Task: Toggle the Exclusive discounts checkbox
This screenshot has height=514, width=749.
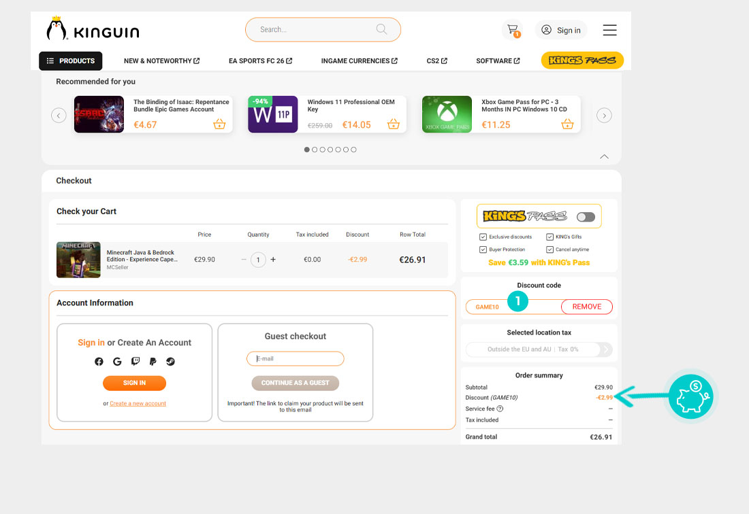Action: pyautogui.click(x=483, y=237)
